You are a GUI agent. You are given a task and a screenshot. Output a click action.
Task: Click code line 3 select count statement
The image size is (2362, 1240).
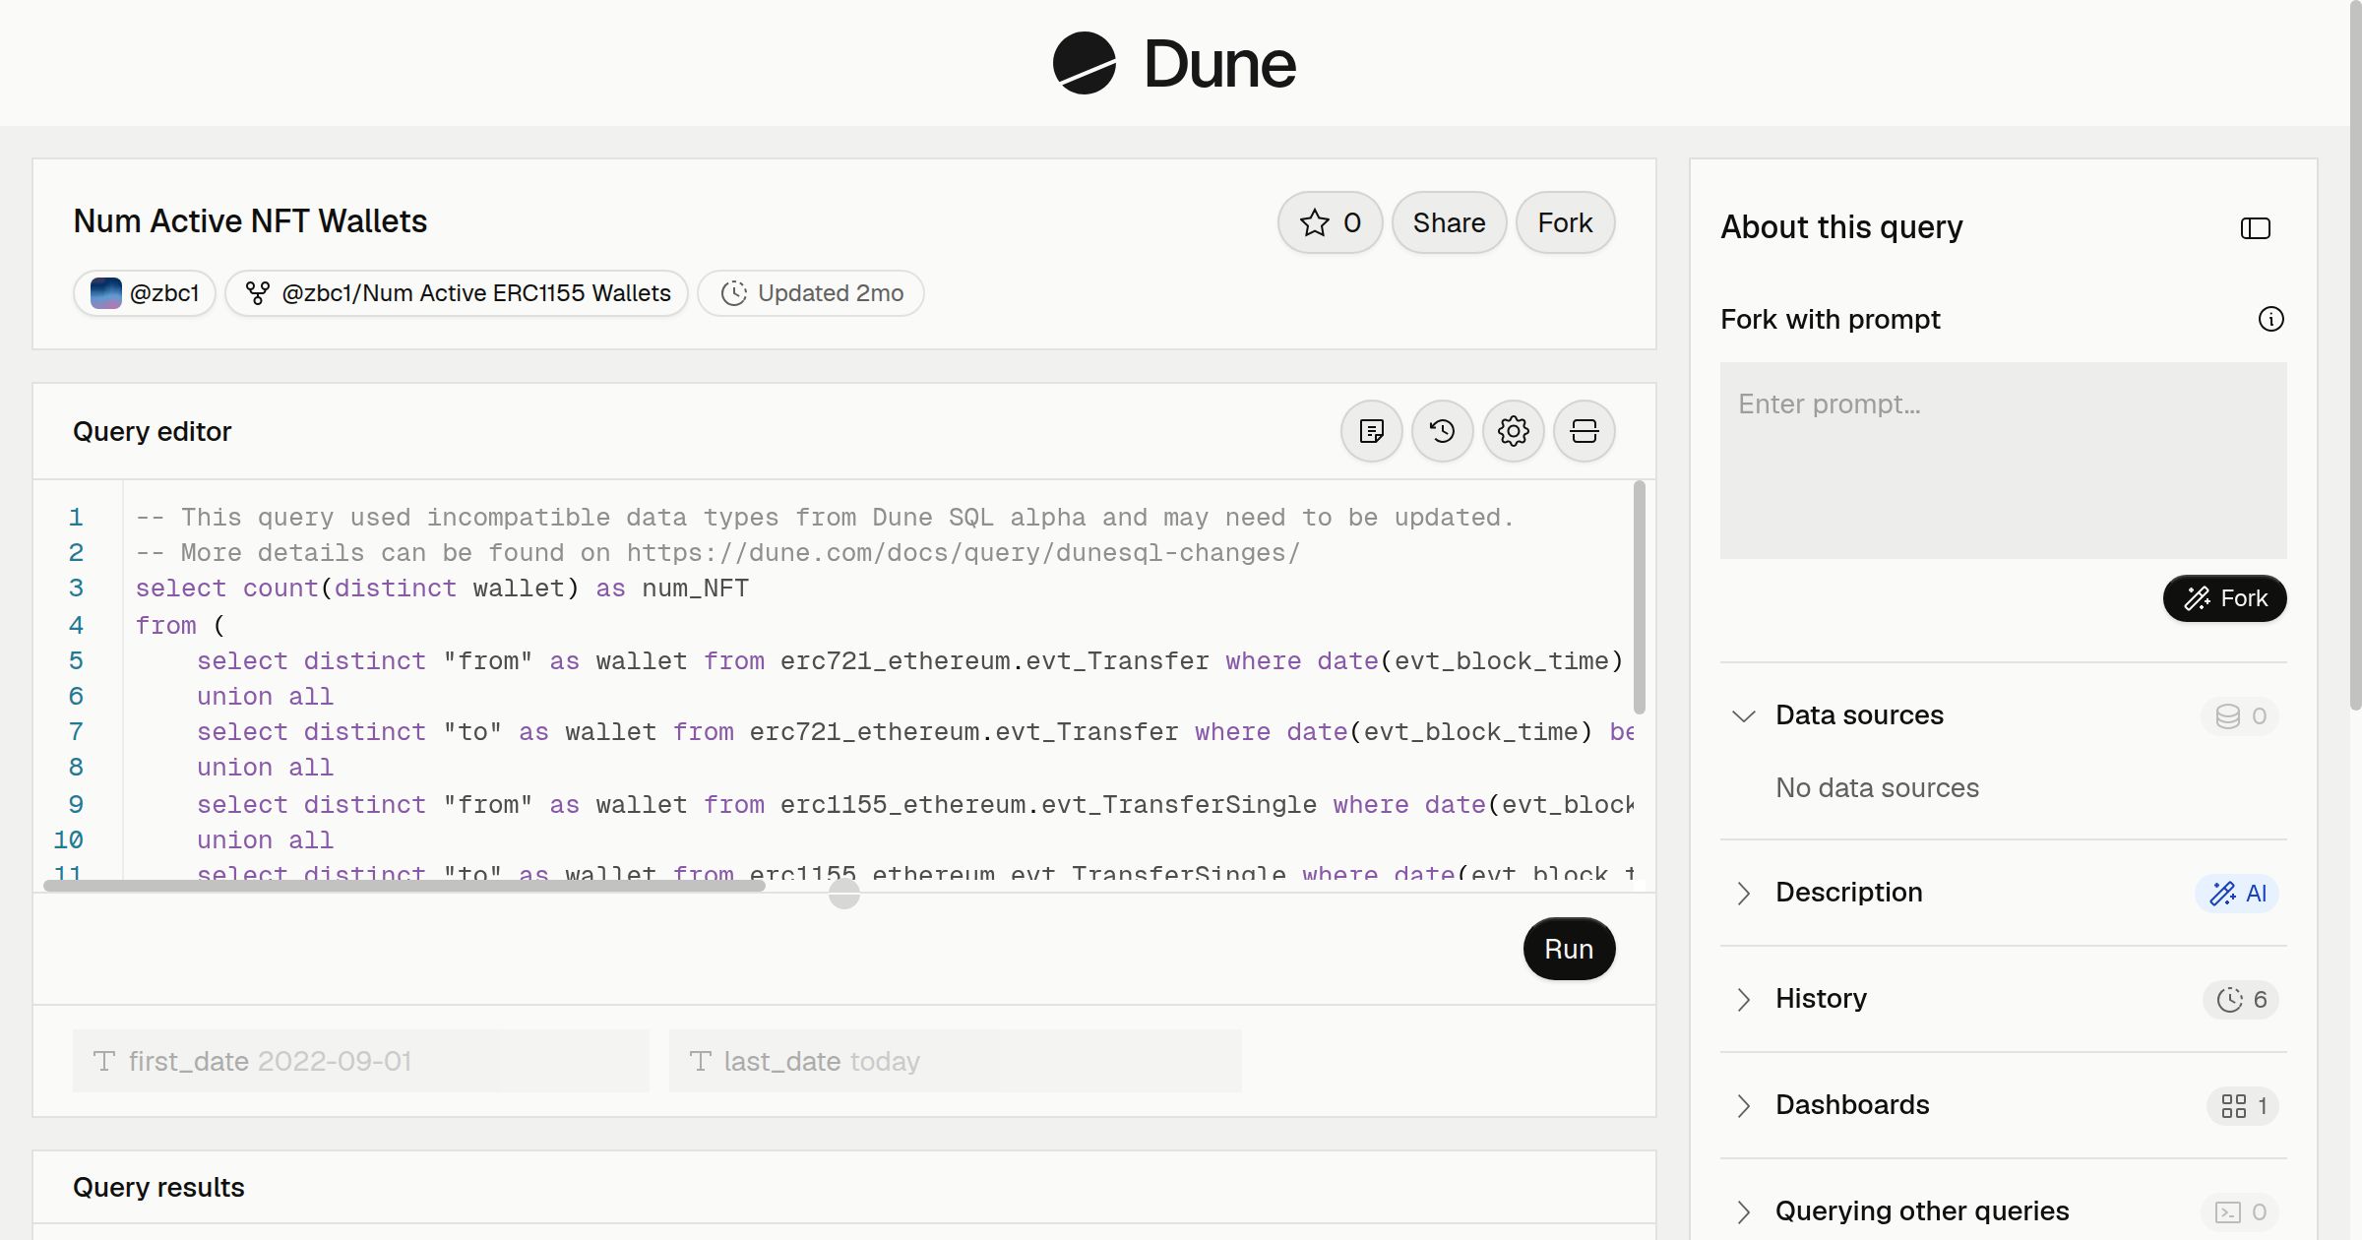(x=442, y=589)
